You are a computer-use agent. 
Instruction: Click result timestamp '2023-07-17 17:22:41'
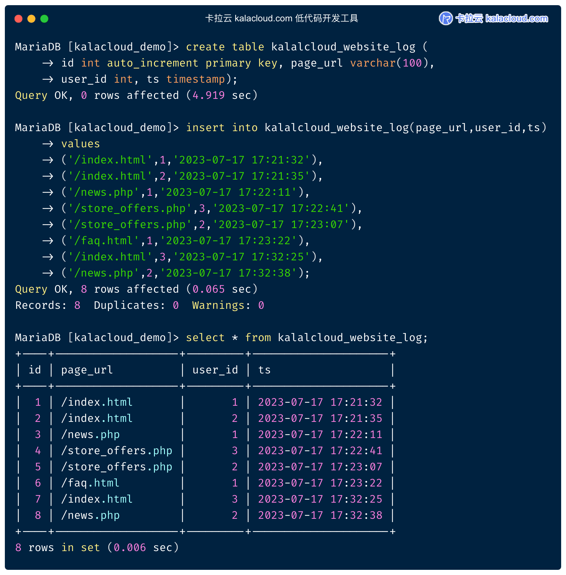click(320, 451)
